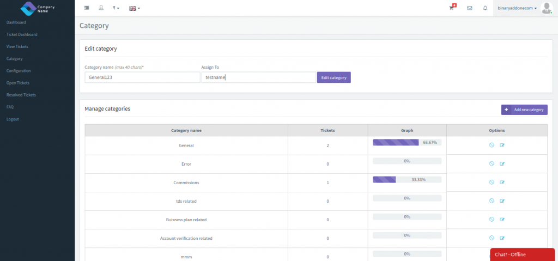Click the Commissions category name cell

186,183
